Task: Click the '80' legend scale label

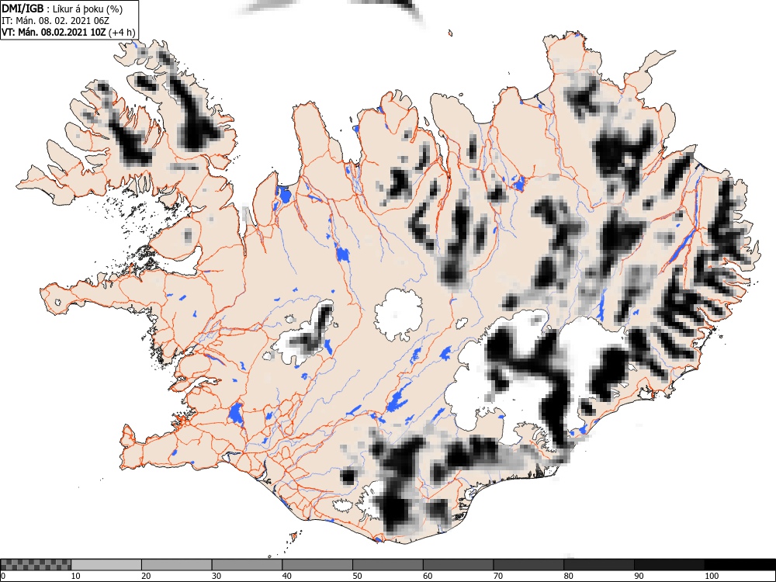Action: coord(568,576)
